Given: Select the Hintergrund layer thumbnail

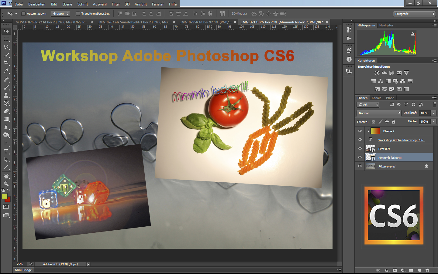Looking at the screenshot, I should click(x=370, y=166).
